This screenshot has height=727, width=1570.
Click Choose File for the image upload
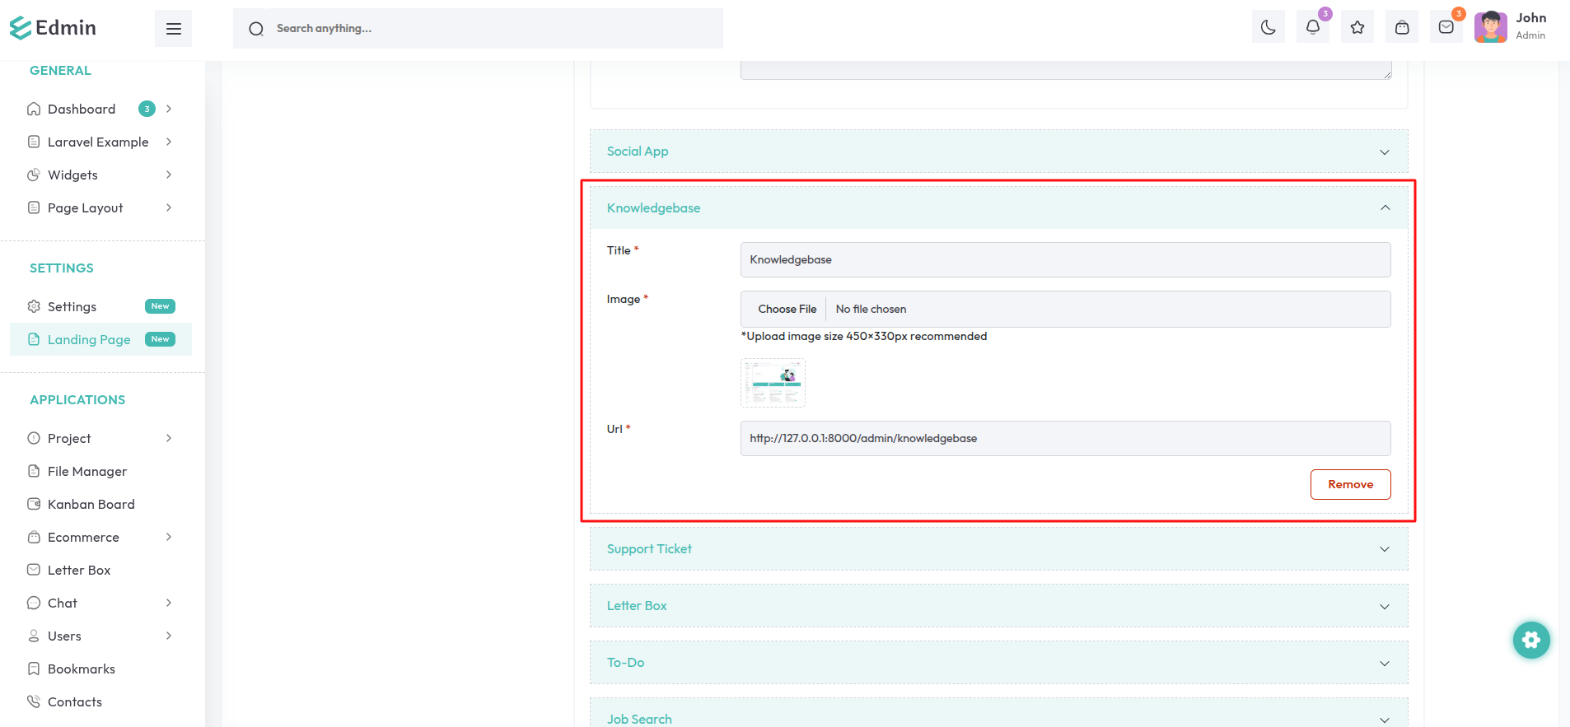[x=787, y=309]
